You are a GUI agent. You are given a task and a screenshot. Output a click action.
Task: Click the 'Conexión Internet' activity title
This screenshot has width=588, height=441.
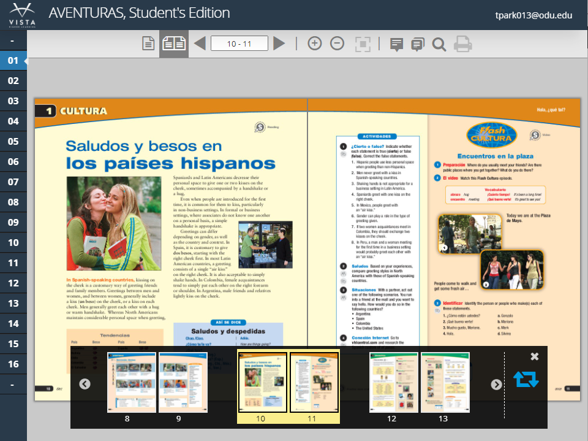(370, 338)
